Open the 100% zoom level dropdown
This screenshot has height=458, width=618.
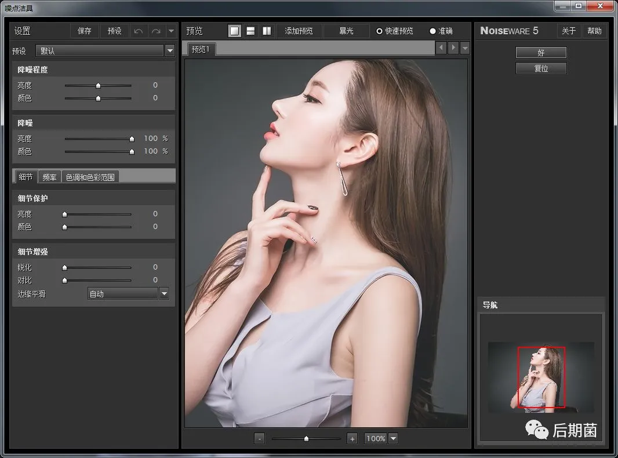394,439
